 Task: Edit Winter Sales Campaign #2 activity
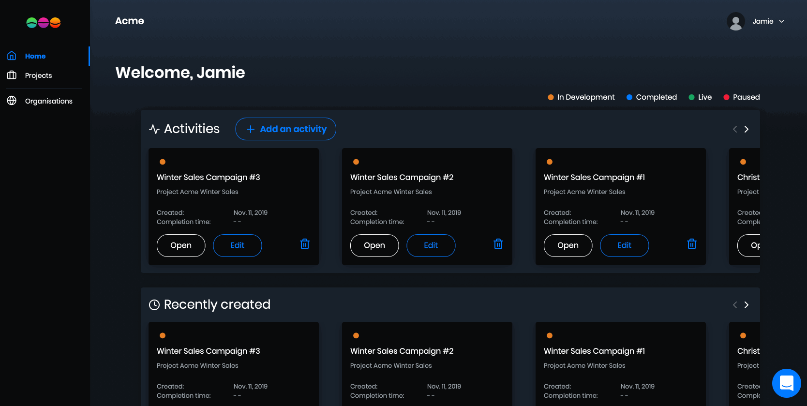(431, 245)
